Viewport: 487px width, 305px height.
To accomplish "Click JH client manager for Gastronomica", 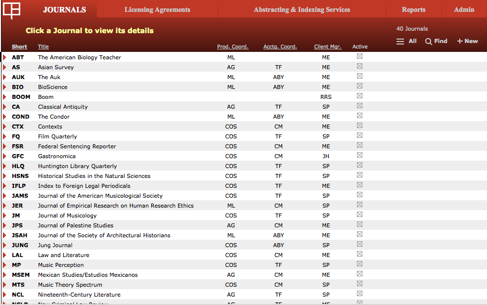I will click(x=326, y=156).
